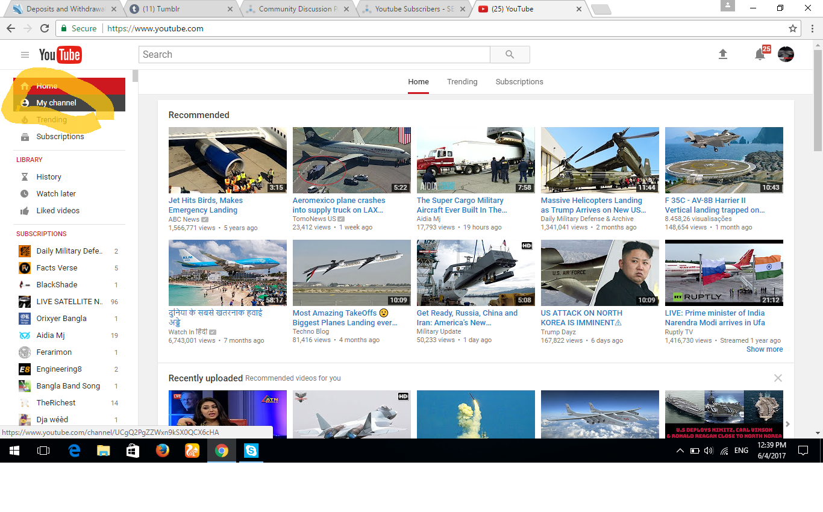The image size is (823, 512).
Task: Open the ABC News channel link
Action: [184, 219]
